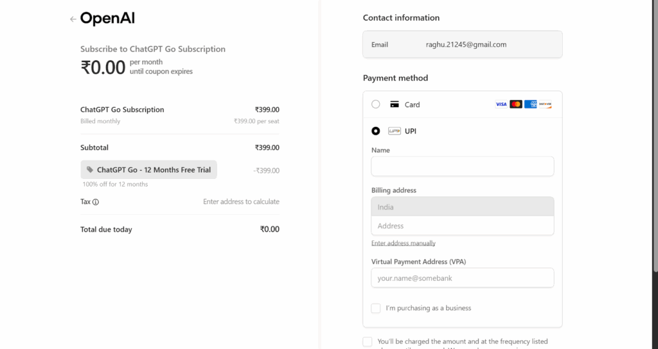Viewport: 658px width, 349px height.
Task: Click the Email field with raghu.21245@gmail.com
Action: tap(463, 44)
